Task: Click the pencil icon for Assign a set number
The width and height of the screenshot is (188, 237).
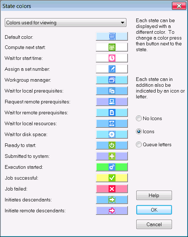Action: click(x=112, y=69)
